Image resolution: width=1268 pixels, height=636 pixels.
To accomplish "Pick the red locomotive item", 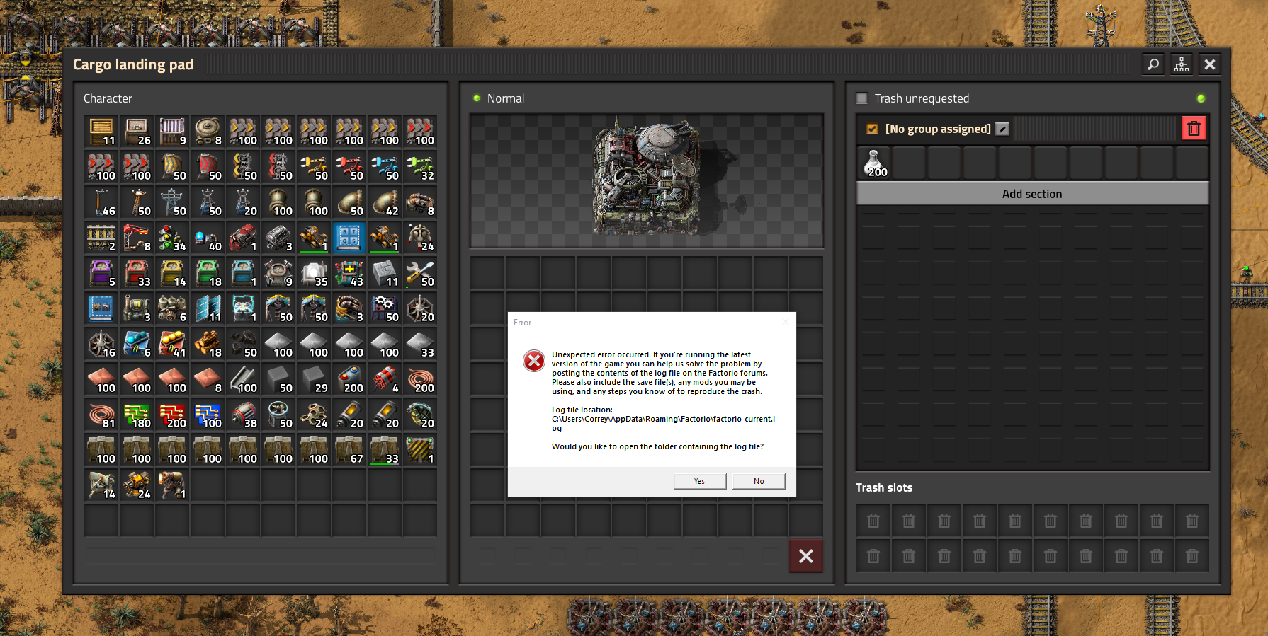I will pos(243,238).
